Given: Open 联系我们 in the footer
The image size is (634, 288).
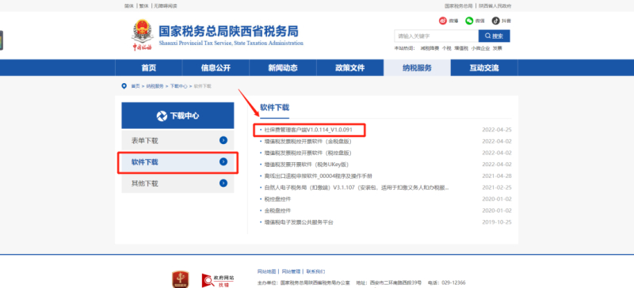Looking at the screenshot, I should (315, 271).
